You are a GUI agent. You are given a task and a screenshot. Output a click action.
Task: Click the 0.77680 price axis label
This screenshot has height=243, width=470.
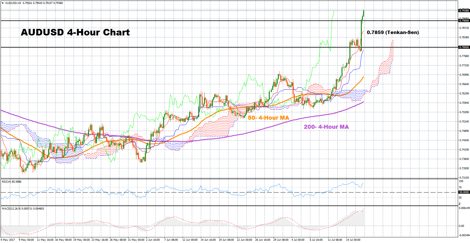pyautogui.click(x=464, y=56)
